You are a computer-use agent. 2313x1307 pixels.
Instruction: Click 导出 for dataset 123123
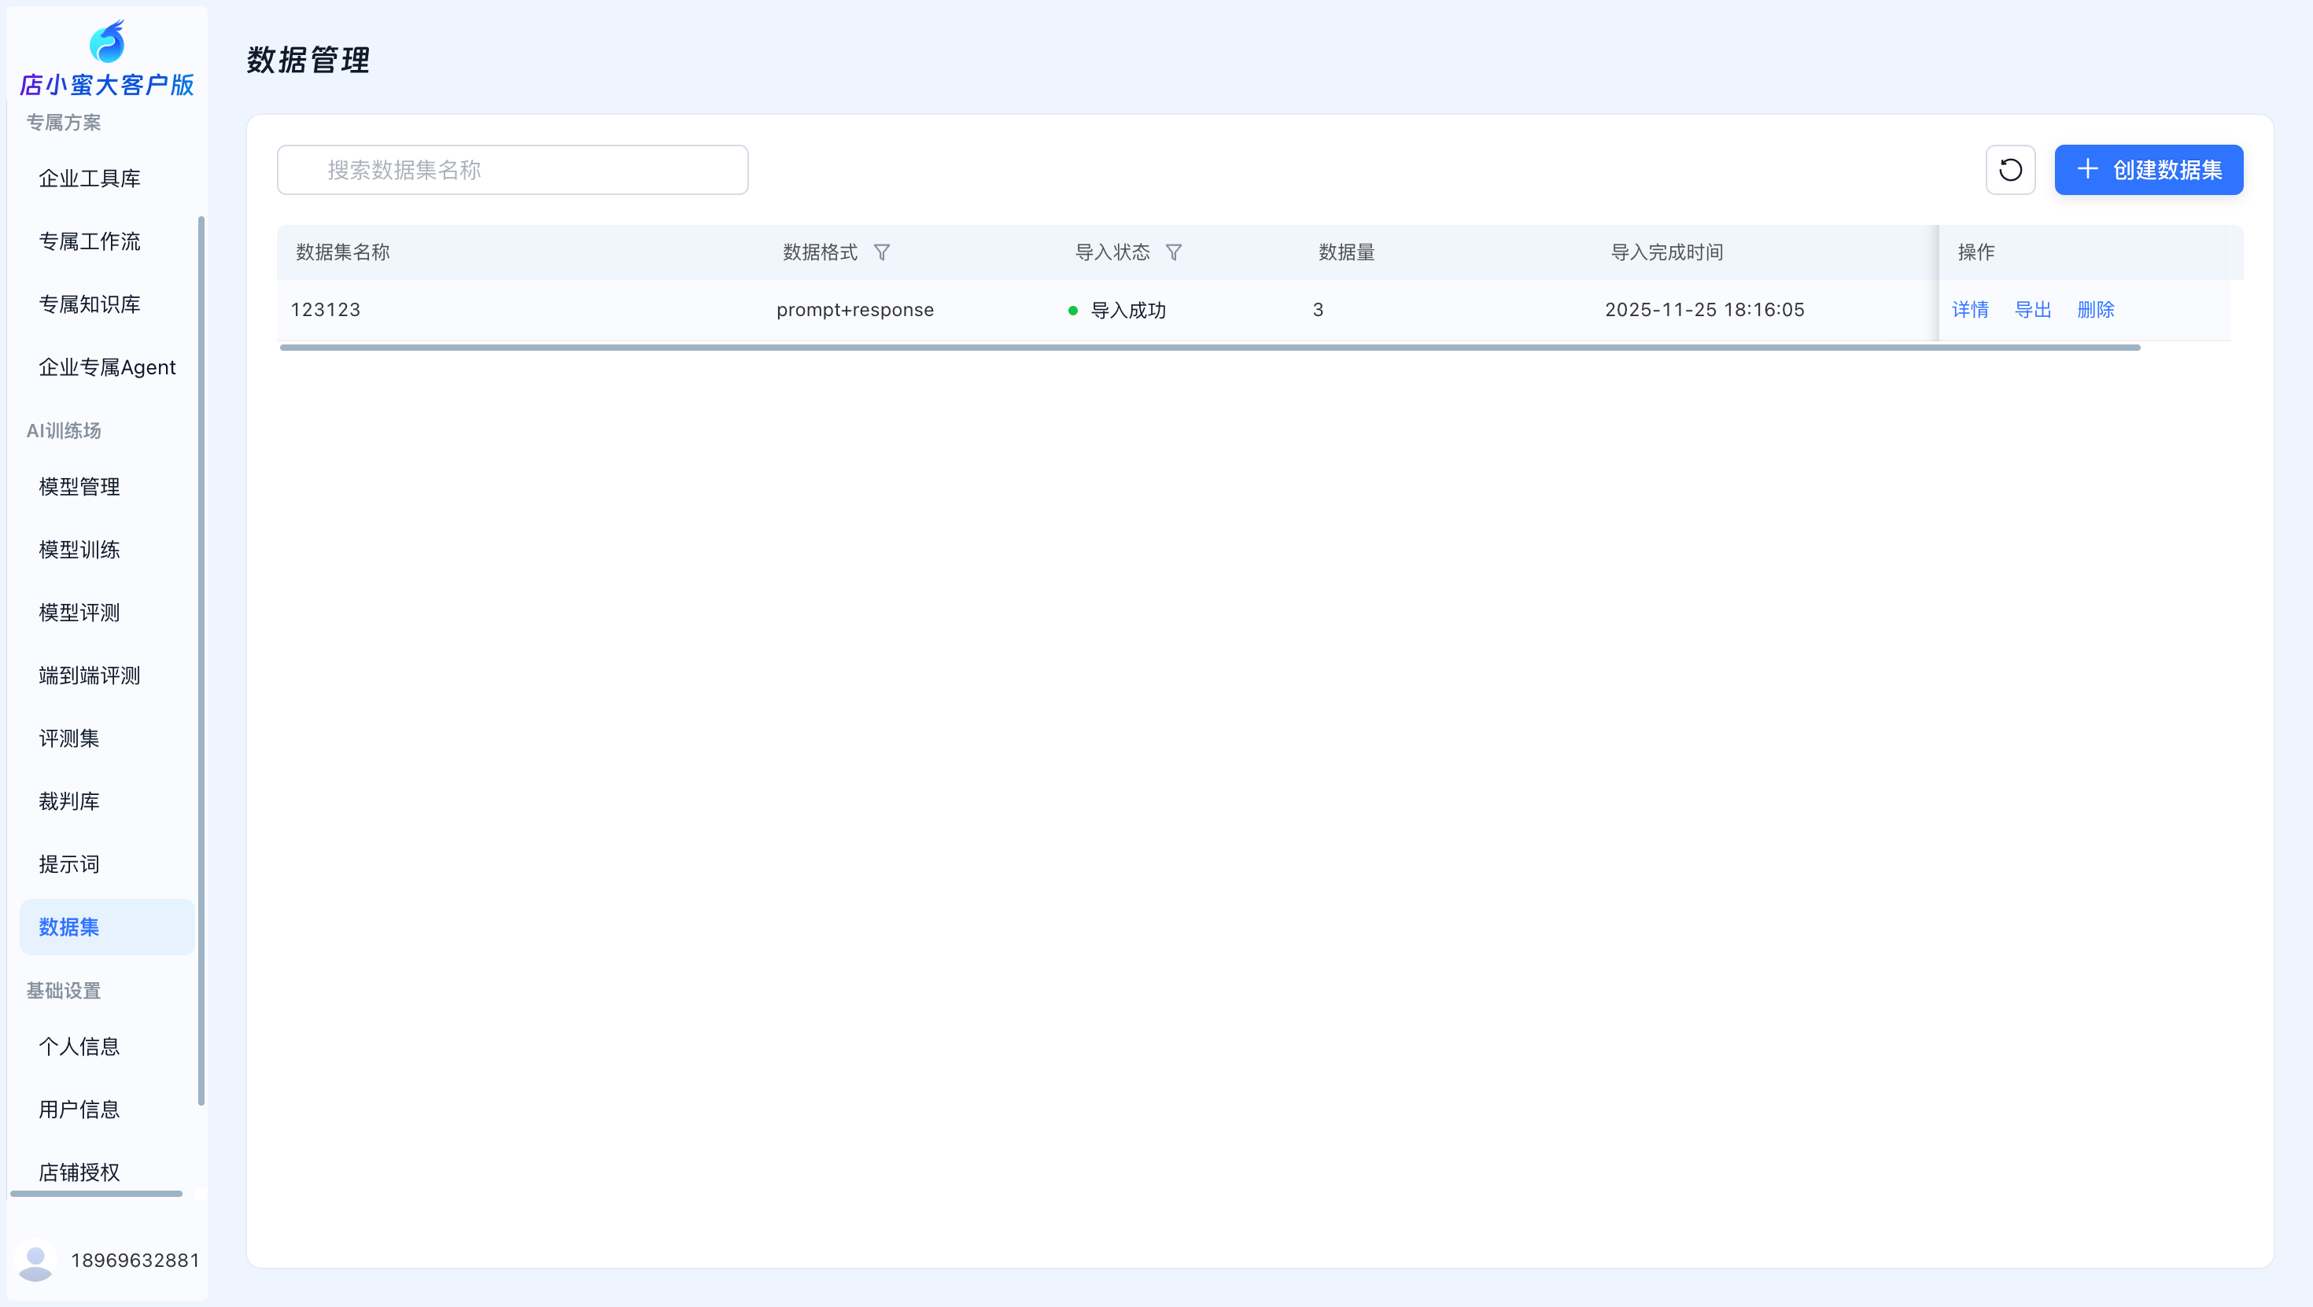(2033, 310)
